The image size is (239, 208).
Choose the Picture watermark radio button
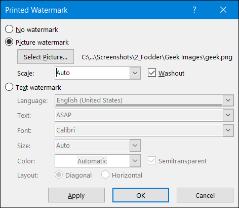point(9,42)
